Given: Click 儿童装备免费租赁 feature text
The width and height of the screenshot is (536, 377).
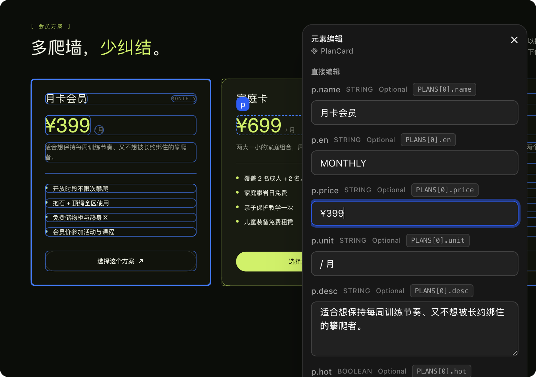Looking at the screenshot, I should tap(269, 222).
